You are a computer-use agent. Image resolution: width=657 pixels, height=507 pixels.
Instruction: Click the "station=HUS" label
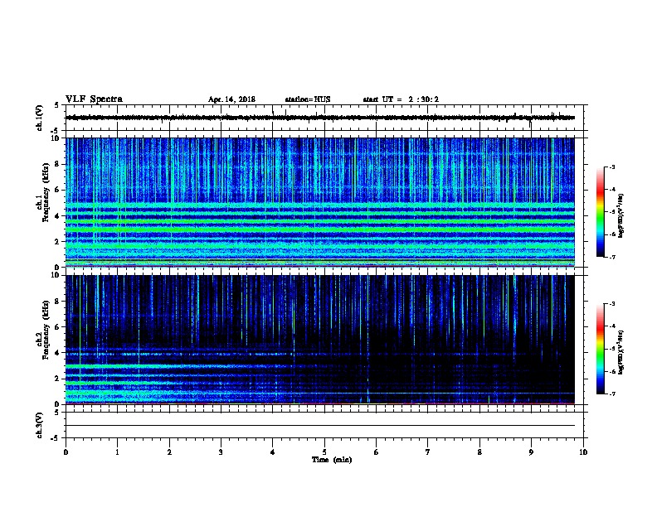[x=308, y=99]
